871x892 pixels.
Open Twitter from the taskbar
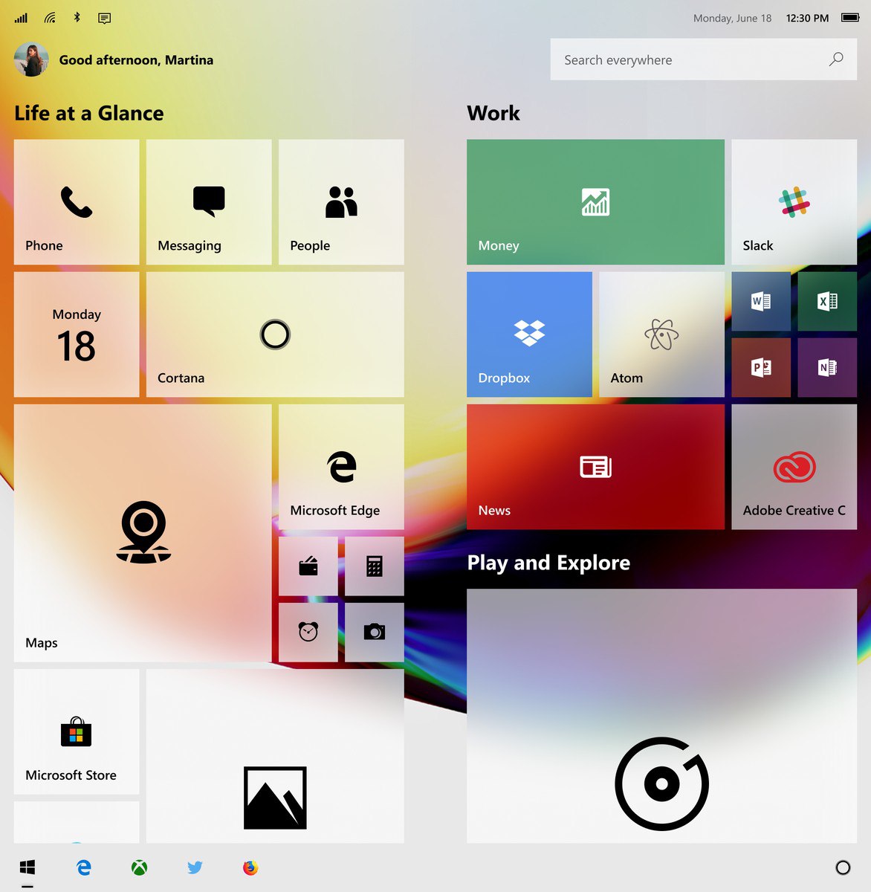[195, 867]
